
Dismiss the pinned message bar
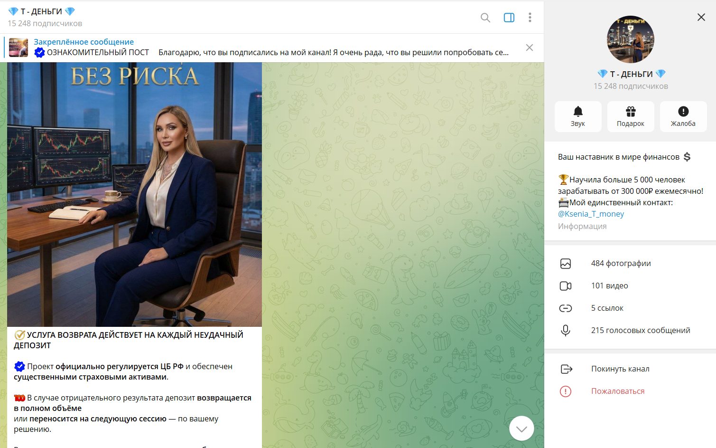pos(530,48)
